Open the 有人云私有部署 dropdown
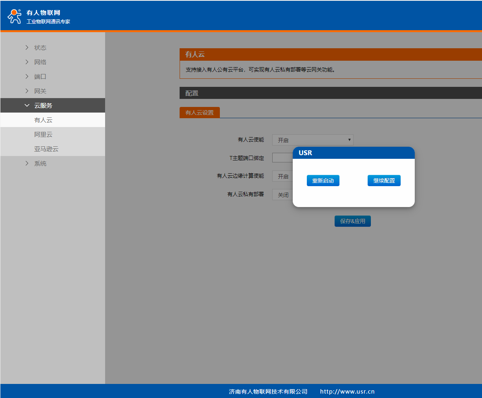The height and width of the screenshot is (398, 482). coord(283,195)
